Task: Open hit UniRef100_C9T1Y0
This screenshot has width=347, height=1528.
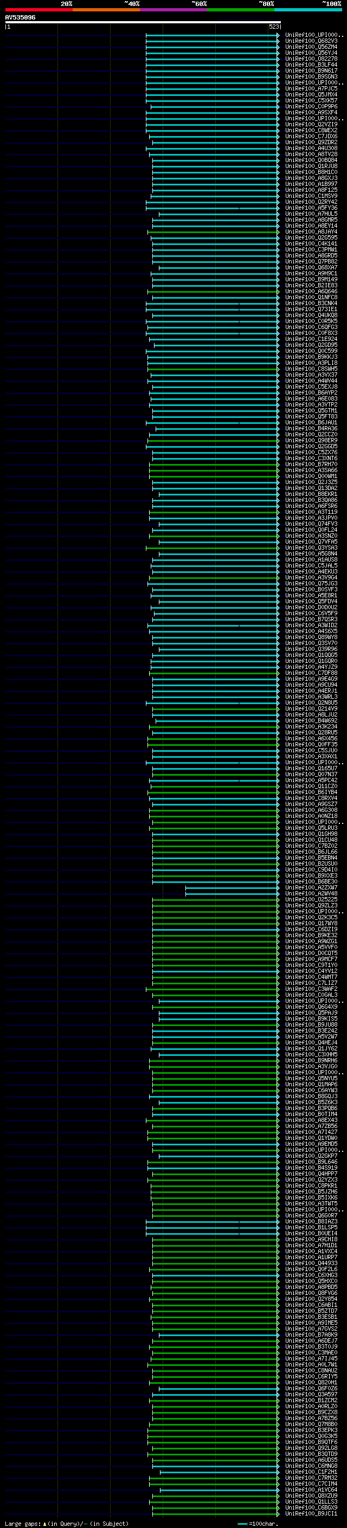Action: [x=311, y=965]
